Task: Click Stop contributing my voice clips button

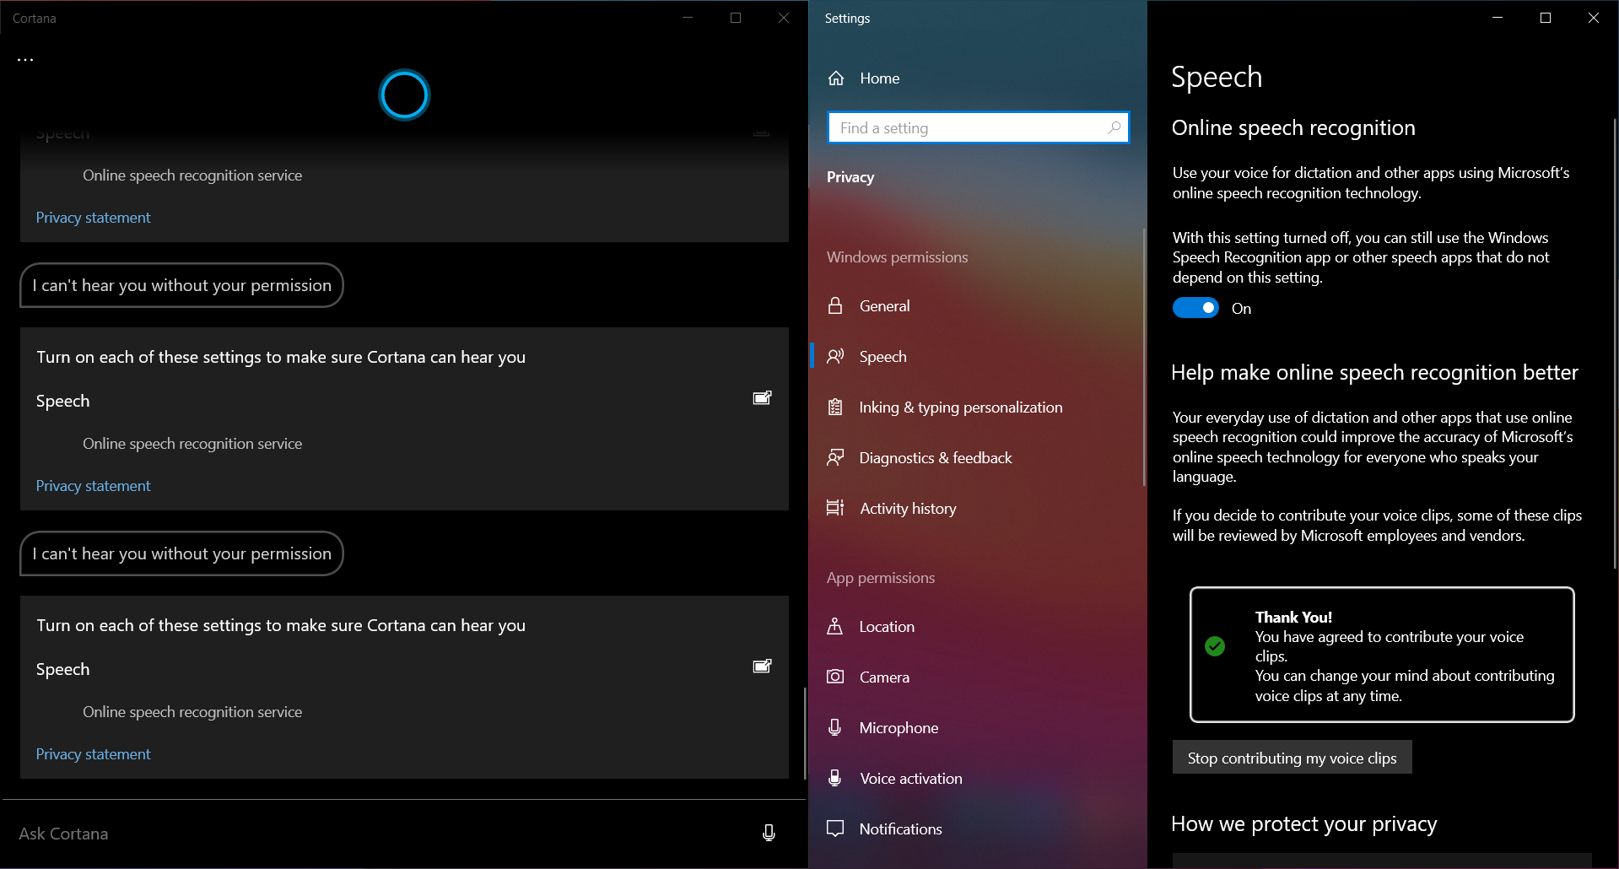Action: pos(1292,758)
